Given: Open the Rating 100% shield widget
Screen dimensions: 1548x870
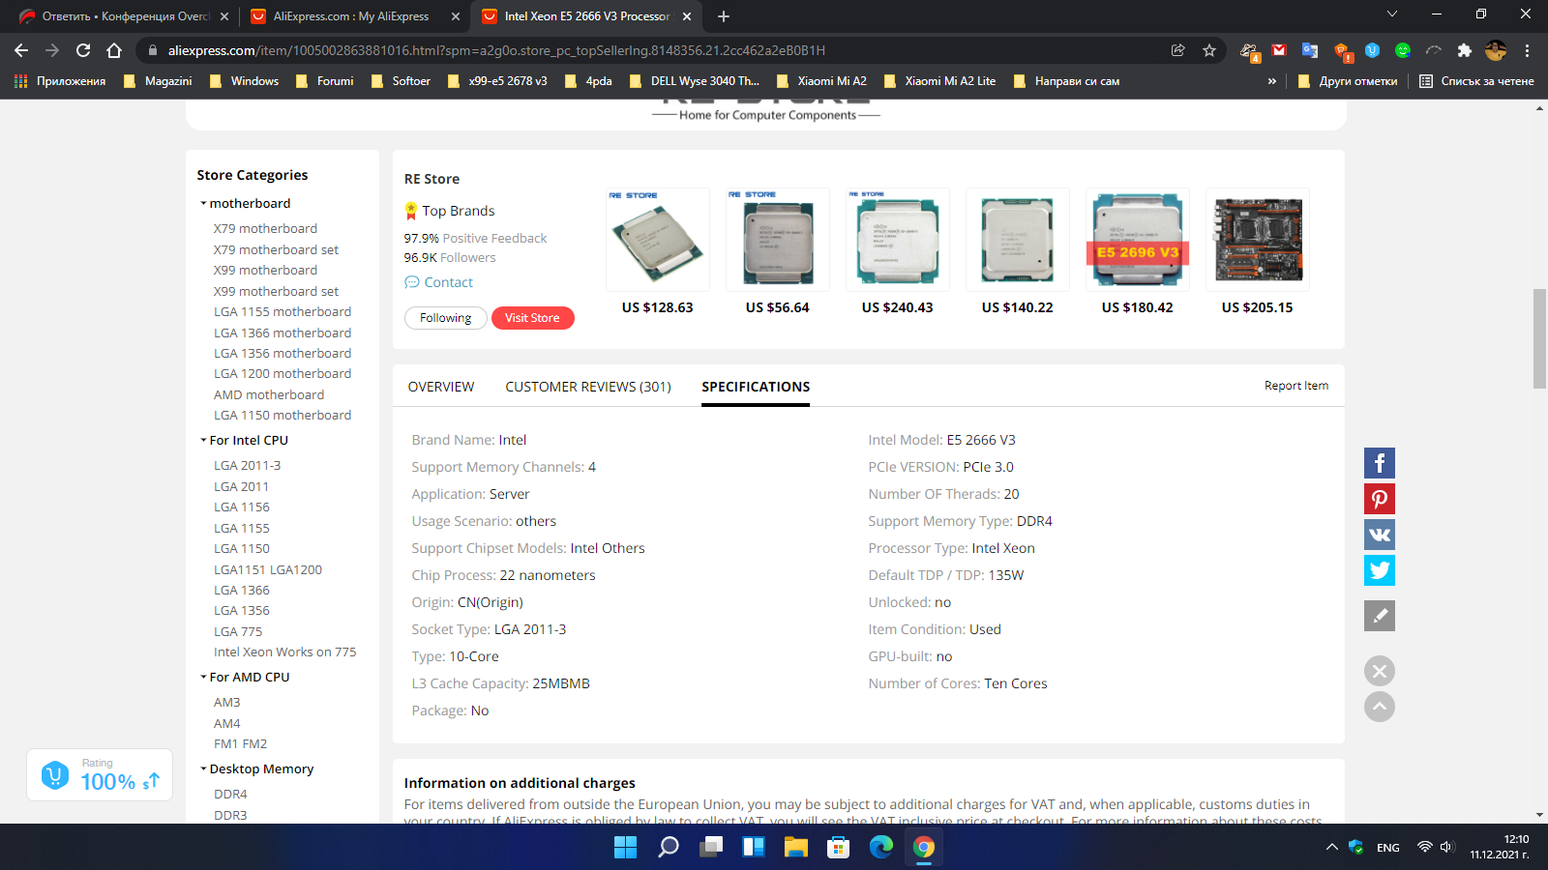Looking at the screenshot, I should [100, 775].
